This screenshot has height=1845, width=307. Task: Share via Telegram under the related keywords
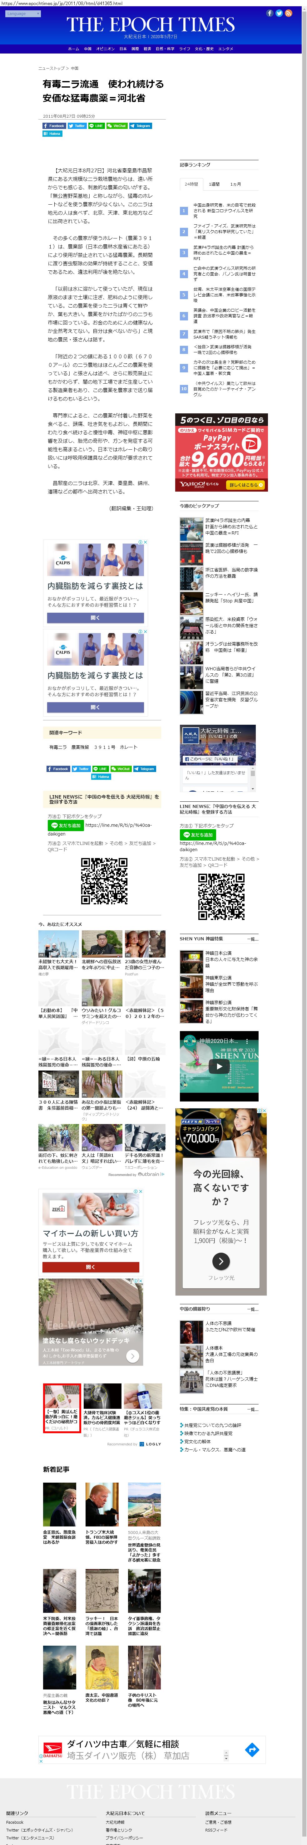click(144, 769)
